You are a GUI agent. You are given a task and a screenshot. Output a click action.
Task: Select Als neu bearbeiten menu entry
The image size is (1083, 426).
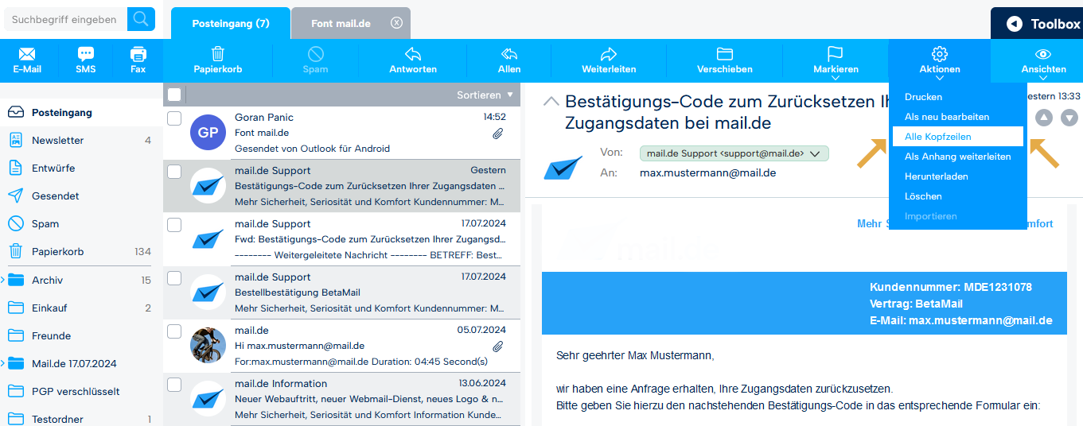[x=947, y=117]
